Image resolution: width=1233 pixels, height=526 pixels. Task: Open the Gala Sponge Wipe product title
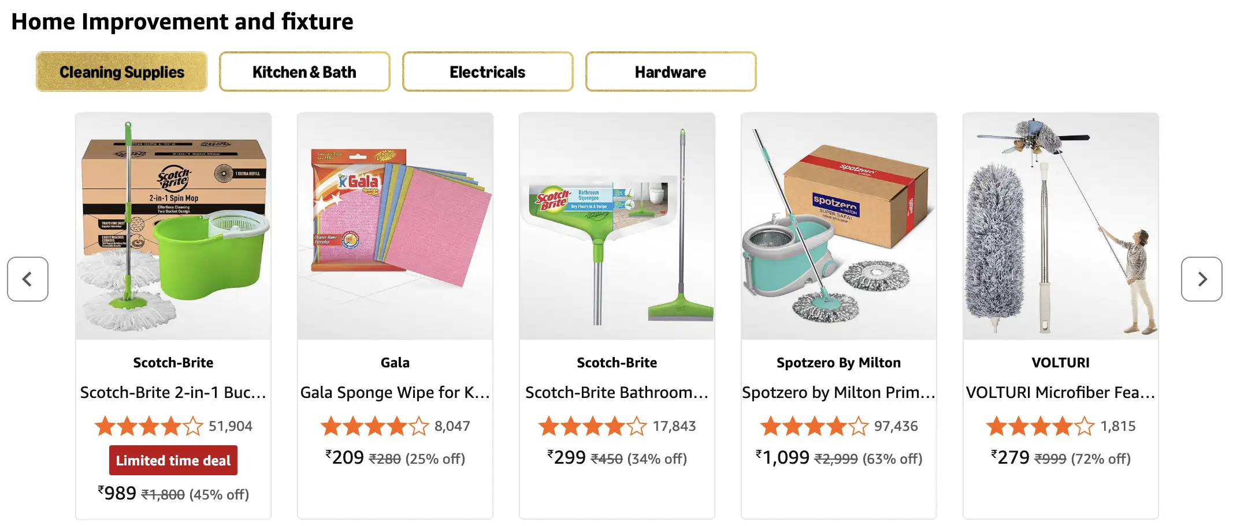(395, 393)
